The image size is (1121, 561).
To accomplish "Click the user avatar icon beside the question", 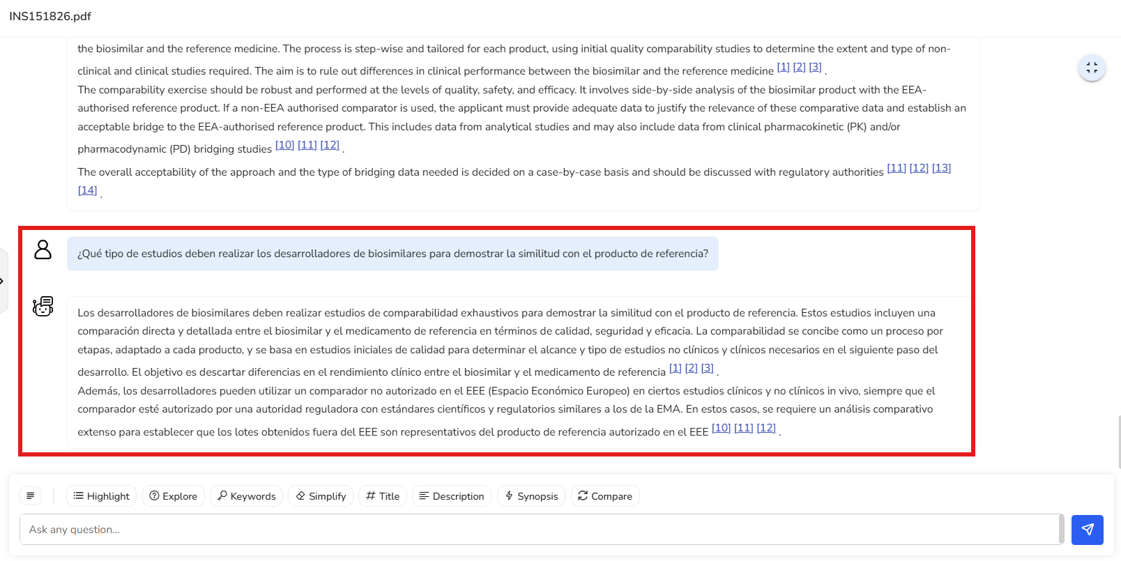I will point(43,249).
